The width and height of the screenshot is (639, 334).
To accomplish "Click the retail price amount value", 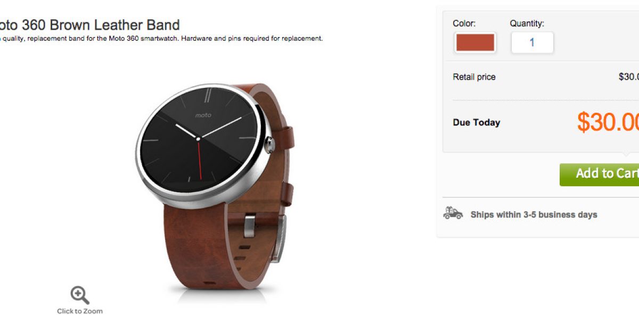I will click(628, 77).
